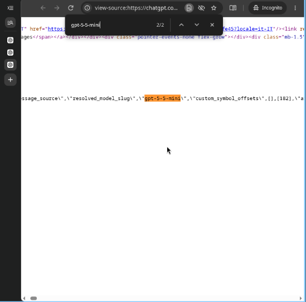
Task: View site information icon in address bar
Action: [x=88, y=8]
